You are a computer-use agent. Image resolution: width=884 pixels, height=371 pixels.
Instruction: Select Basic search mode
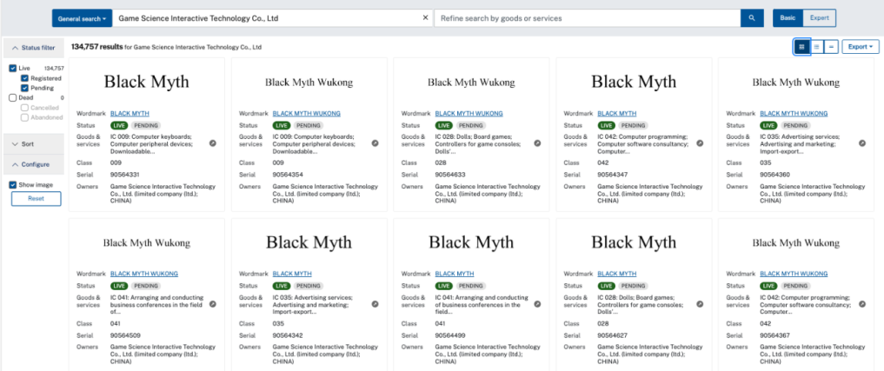[788, 18]
